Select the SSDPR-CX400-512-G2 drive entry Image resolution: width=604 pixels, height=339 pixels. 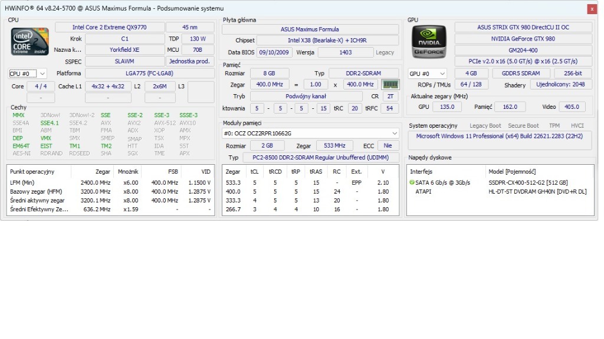tap(527, 183)
